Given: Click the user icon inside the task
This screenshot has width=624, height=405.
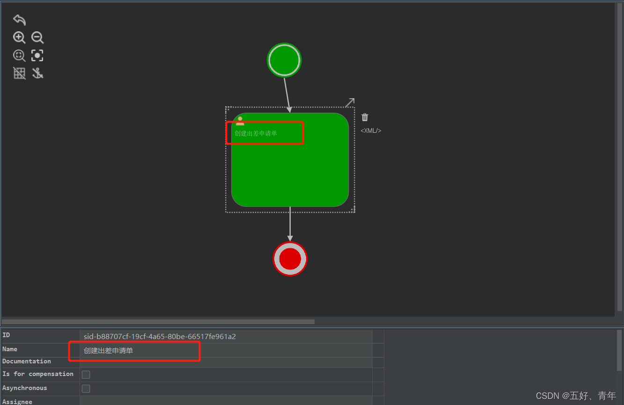Looking at the screenshot, I should coord(240,121).
